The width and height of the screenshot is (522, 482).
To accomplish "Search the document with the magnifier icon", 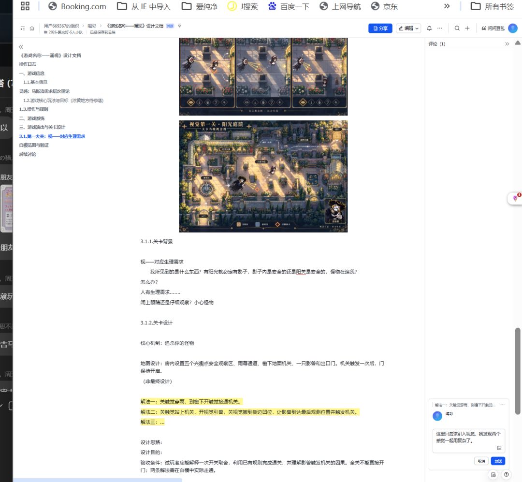I will click(457, 29).
